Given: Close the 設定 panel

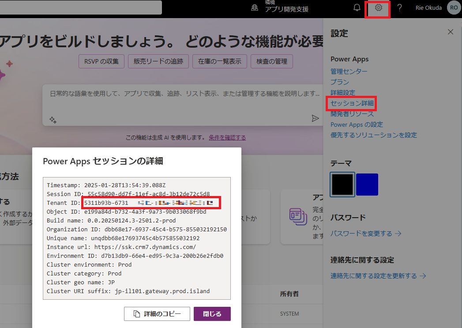Looking at the screenshot, I should (451, 32).
